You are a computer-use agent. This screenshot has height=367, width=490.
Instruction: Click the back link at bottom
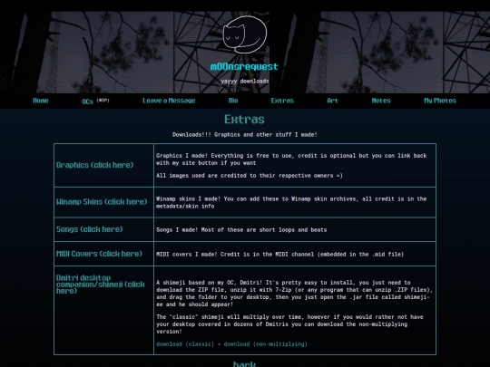(x=244, y=364)
